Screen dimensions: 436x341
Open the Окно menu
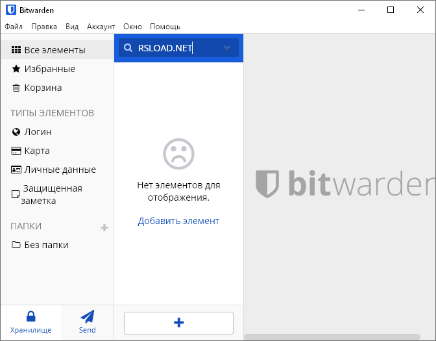click(x=132, y=27)
